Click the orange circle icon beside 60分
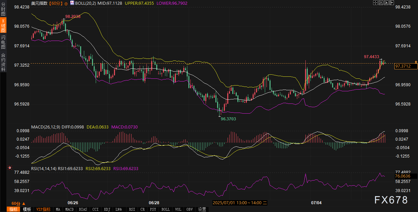The height and width of the screenshot is (212, 418). 66,3
